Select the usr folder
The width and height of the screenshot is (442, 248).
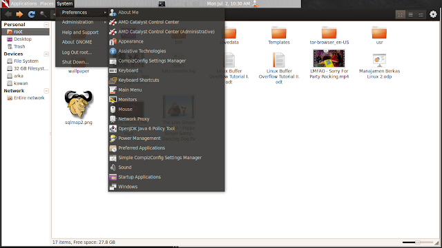(x=379, y=35)
